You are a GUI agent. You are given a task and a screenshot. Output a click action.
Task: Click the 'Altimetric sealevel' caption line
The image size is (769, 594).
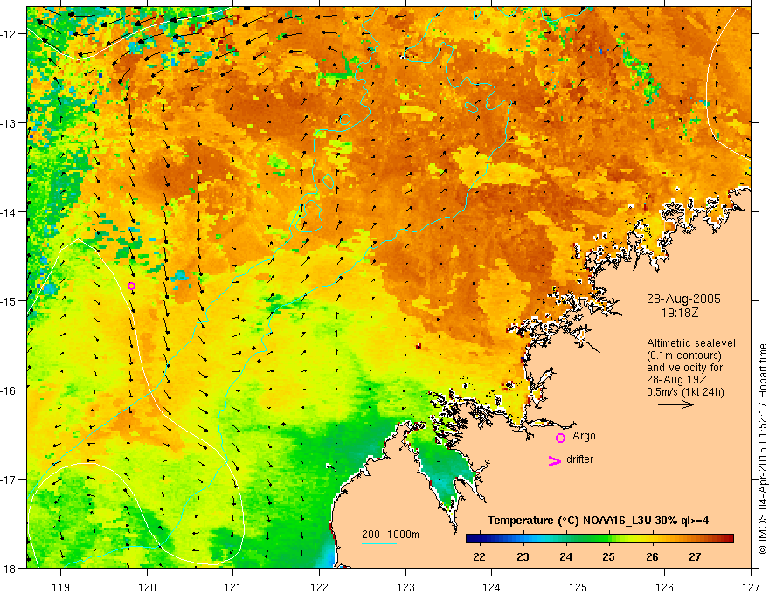click(x=691, y=343)
